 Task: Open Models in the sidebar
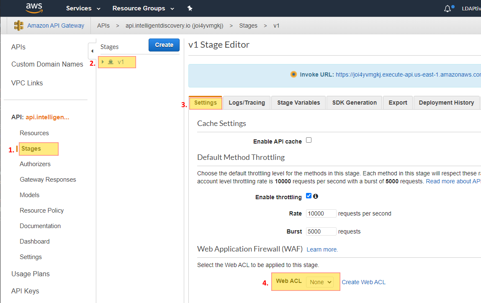29,195
